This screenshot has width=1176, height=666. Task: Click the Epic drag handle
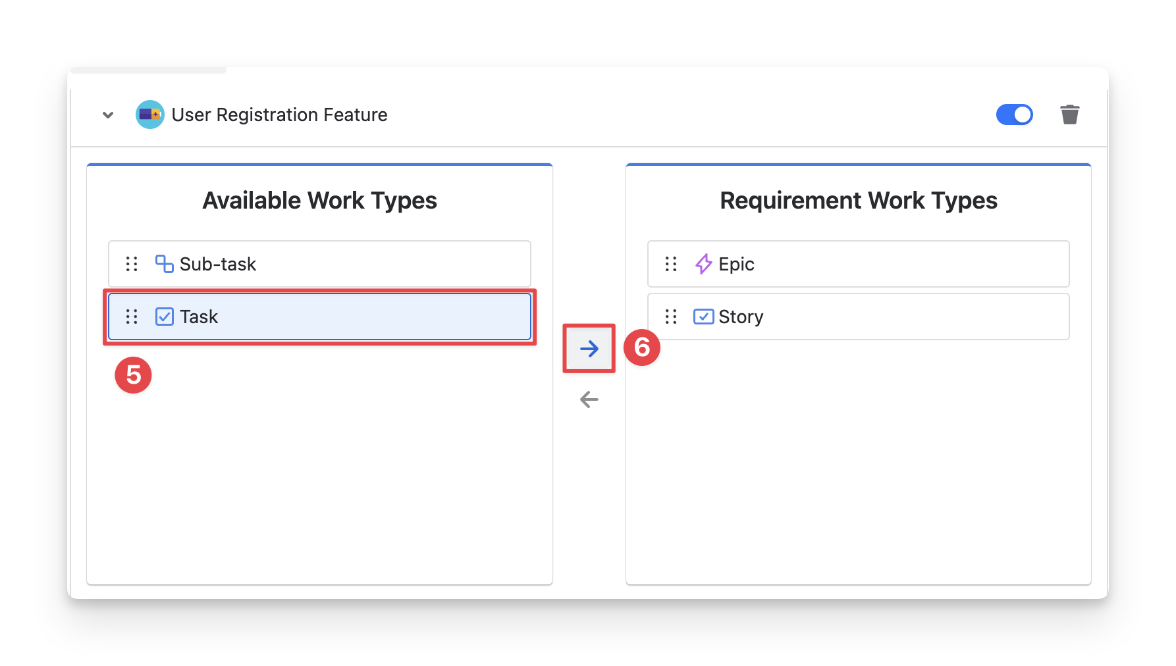[x=671, y=264]
